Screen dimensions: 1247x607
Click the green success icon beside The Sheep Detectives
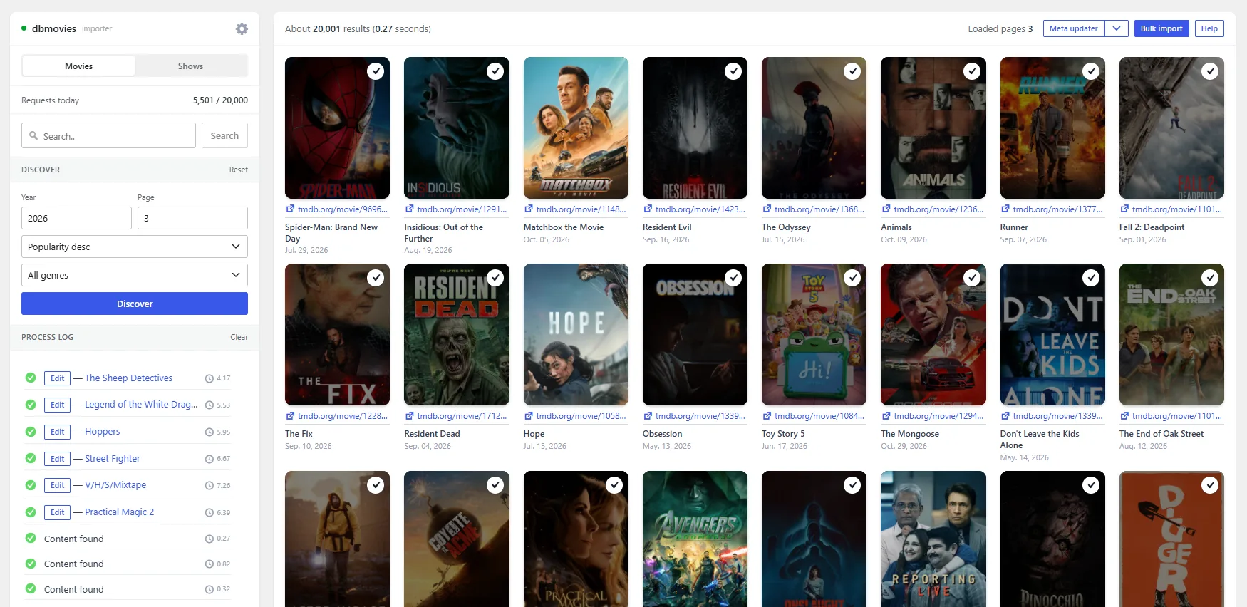(x=31, y=378)
